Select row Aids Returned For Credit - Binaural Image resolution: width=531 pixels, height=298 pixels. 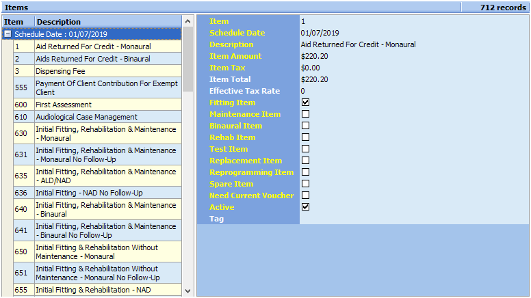click(x=98, y=59)
